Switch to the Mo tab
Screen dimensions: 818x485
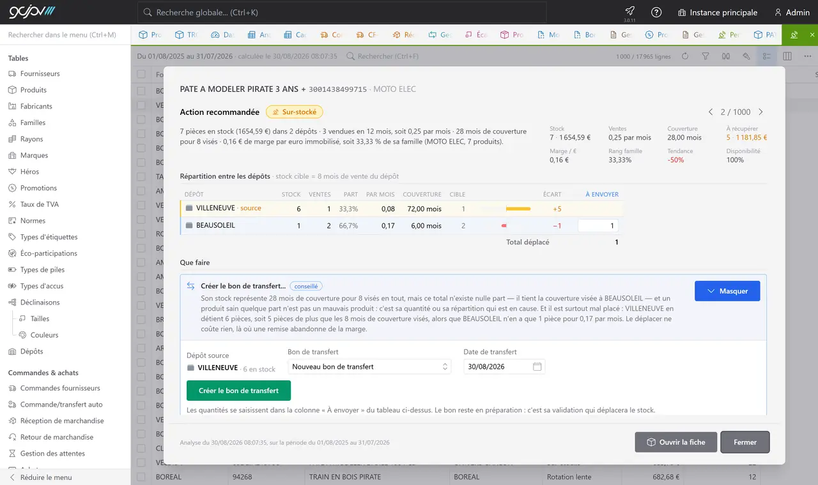click(x=549, y=34)
